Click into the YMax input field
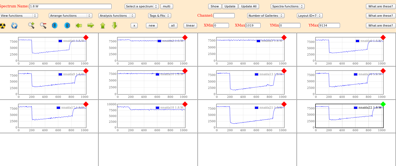The image size is (396, 166). pos(329,25)
